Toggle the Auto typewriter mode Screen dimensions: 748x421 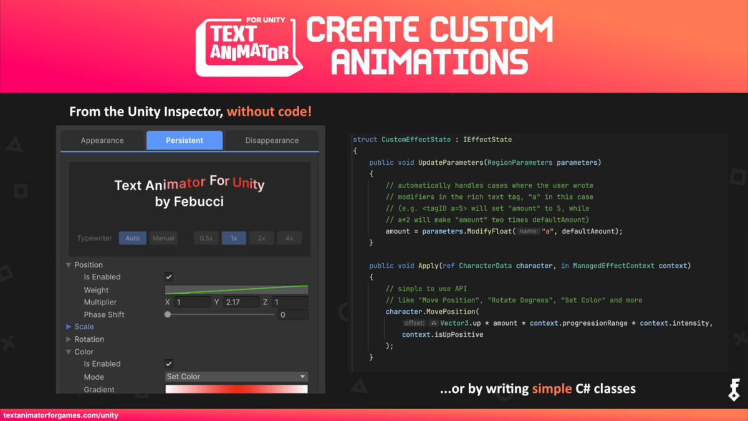[x=132, y=238]
